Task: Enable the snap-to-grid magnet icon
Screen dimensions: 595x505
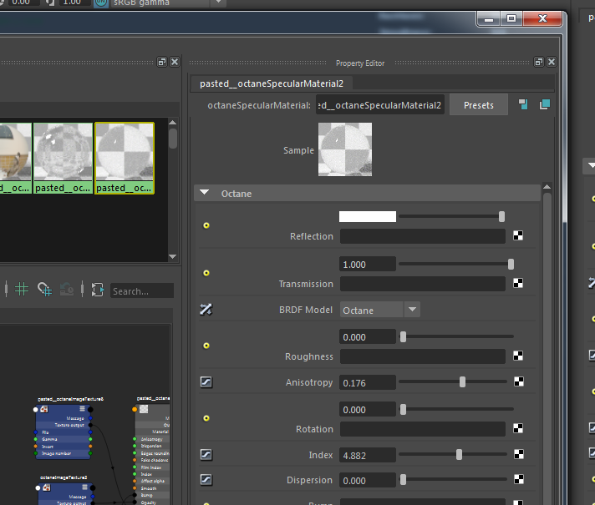Action: [x=44, y=290]
